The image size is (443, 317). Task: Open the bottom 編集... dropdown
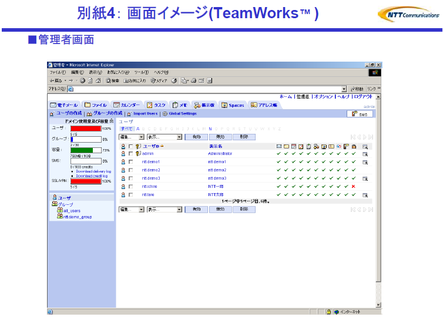[x=132, y=210]
